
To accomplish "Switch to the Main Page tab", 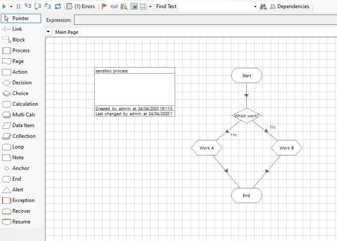I will (x=66, y=32).
